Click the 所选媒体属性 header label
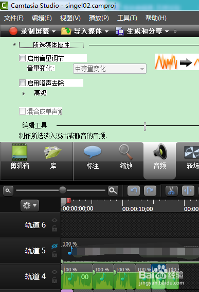The width and height of the screenshot is (199, 292). click(51, 45)
